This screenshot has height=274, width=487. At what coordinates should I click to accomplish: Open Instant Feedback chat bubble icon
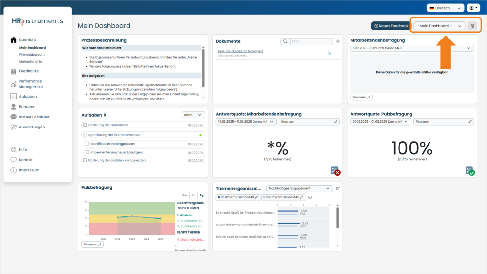(x=13, y=117)
